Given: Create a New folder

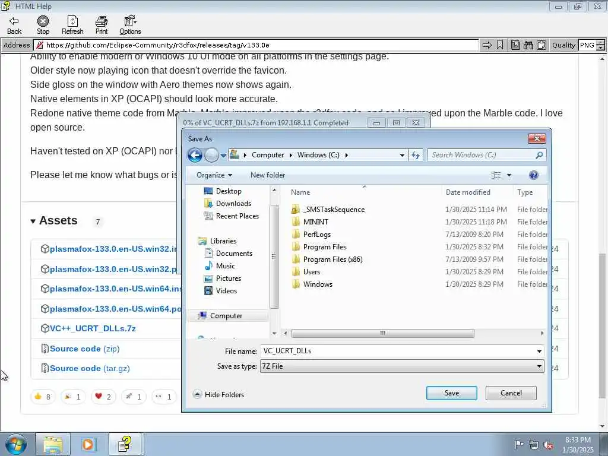Looking at the screenshot, I should coord(268,175).
